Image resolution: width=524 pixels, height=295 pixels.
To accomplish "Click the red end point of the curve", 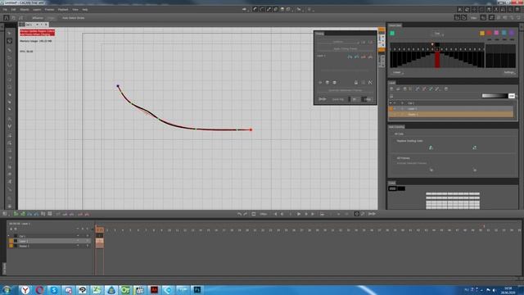I will 251,129.
